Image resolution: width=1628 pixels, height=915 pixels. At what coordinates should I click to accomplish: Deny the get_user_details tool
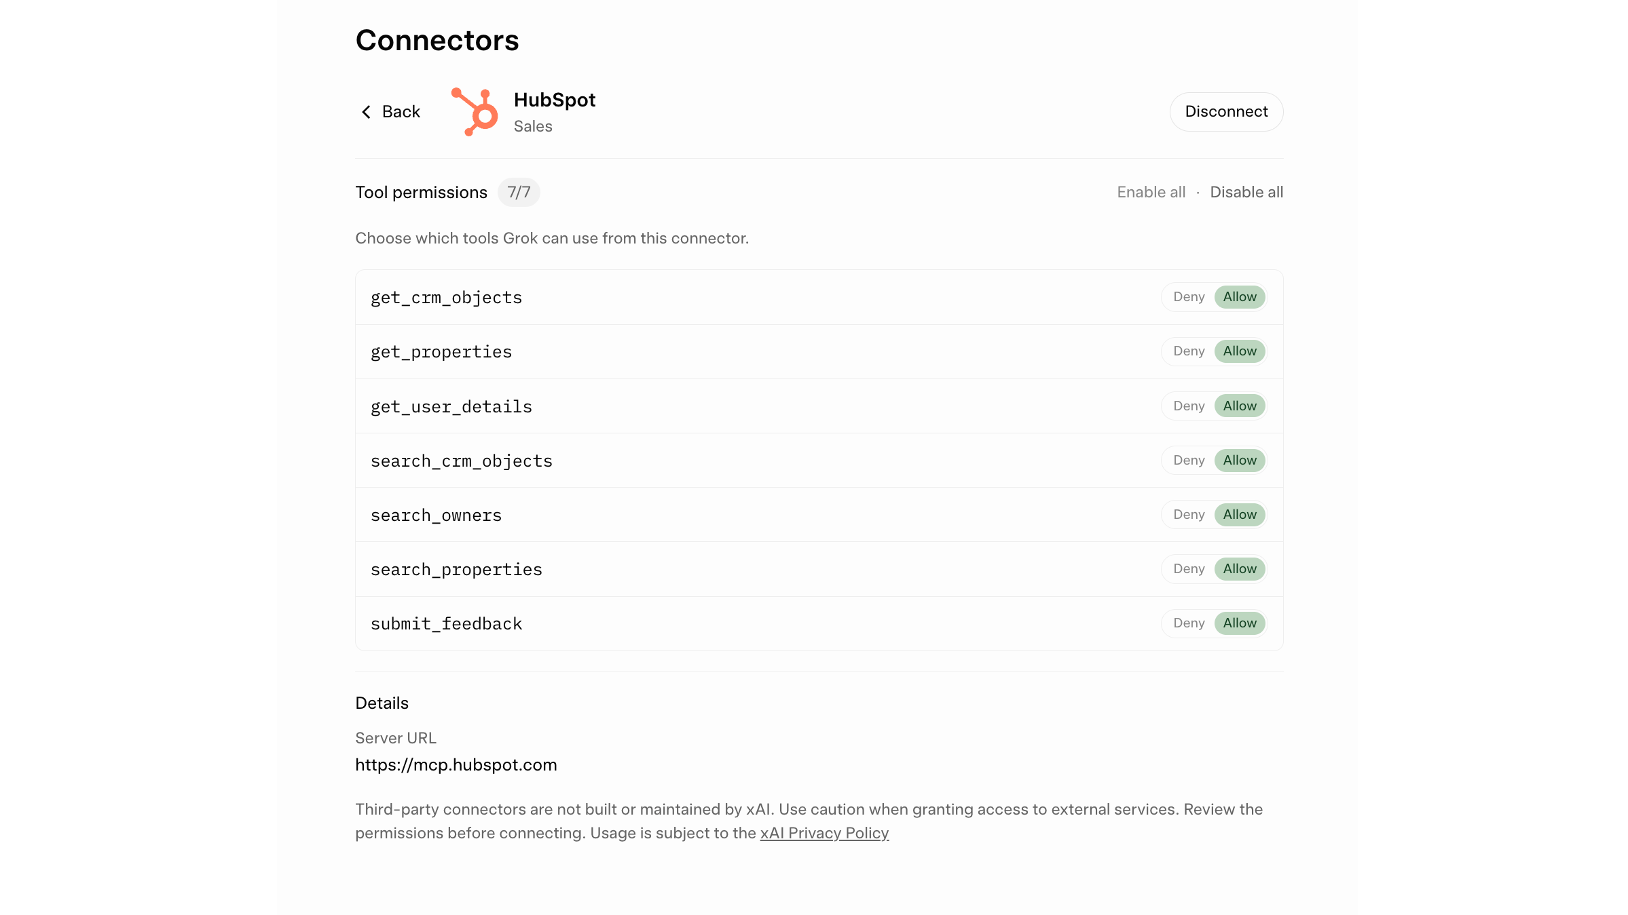(x=1188, y=406)
